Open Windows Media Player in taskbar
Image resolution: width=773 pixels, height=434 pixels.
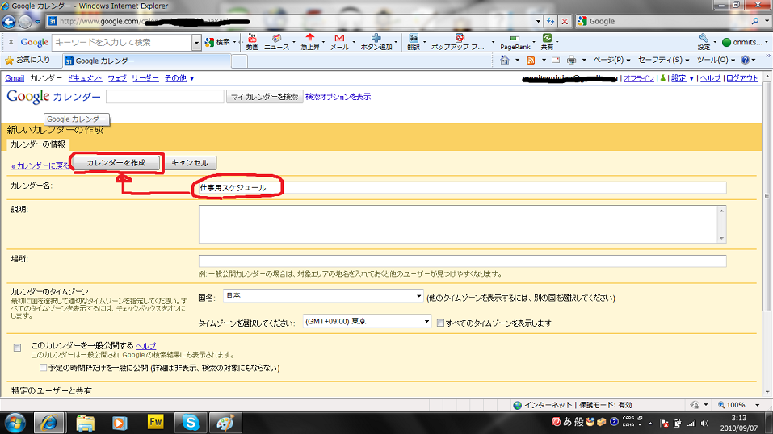[x=120, y=423]
